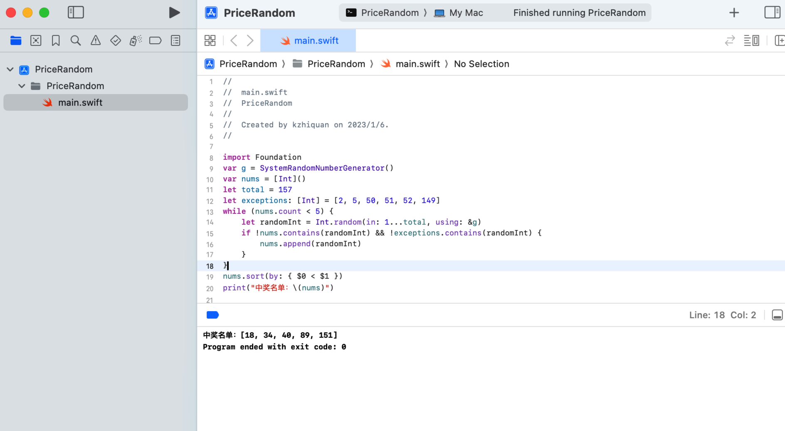Click line number 18 in the gutter
The height and width of the screenshot is (431, 785).
click(210, 266)
